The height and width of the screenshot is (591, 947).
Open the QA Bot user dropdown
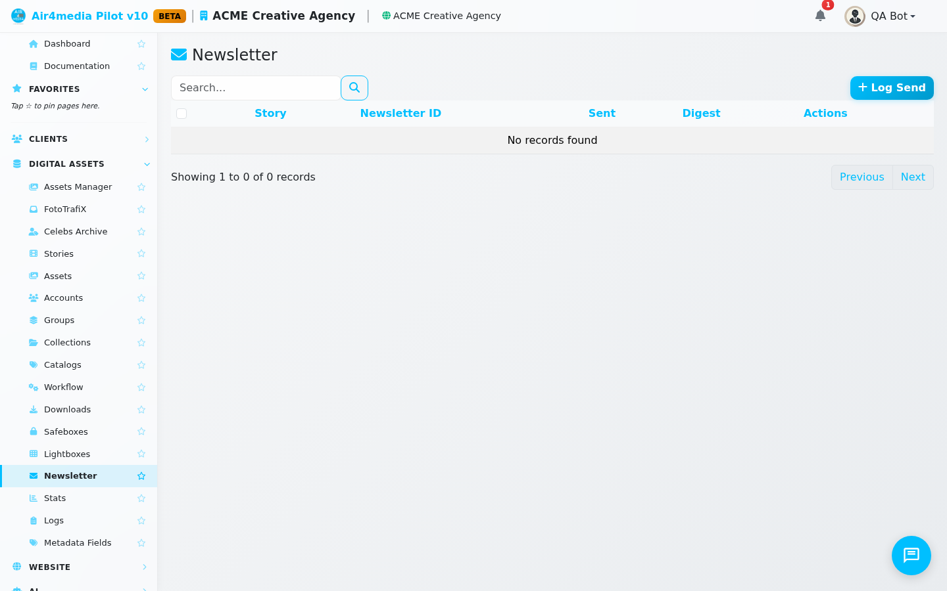tap(880, 16)
